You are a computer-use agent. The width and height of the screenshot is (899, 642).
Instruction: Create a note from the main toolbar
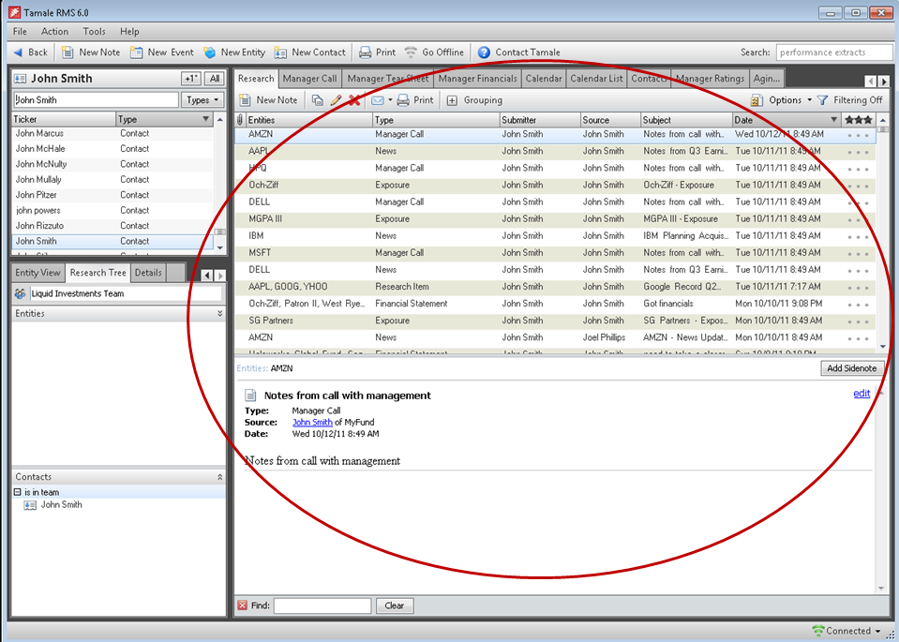(x=91, y=52)
